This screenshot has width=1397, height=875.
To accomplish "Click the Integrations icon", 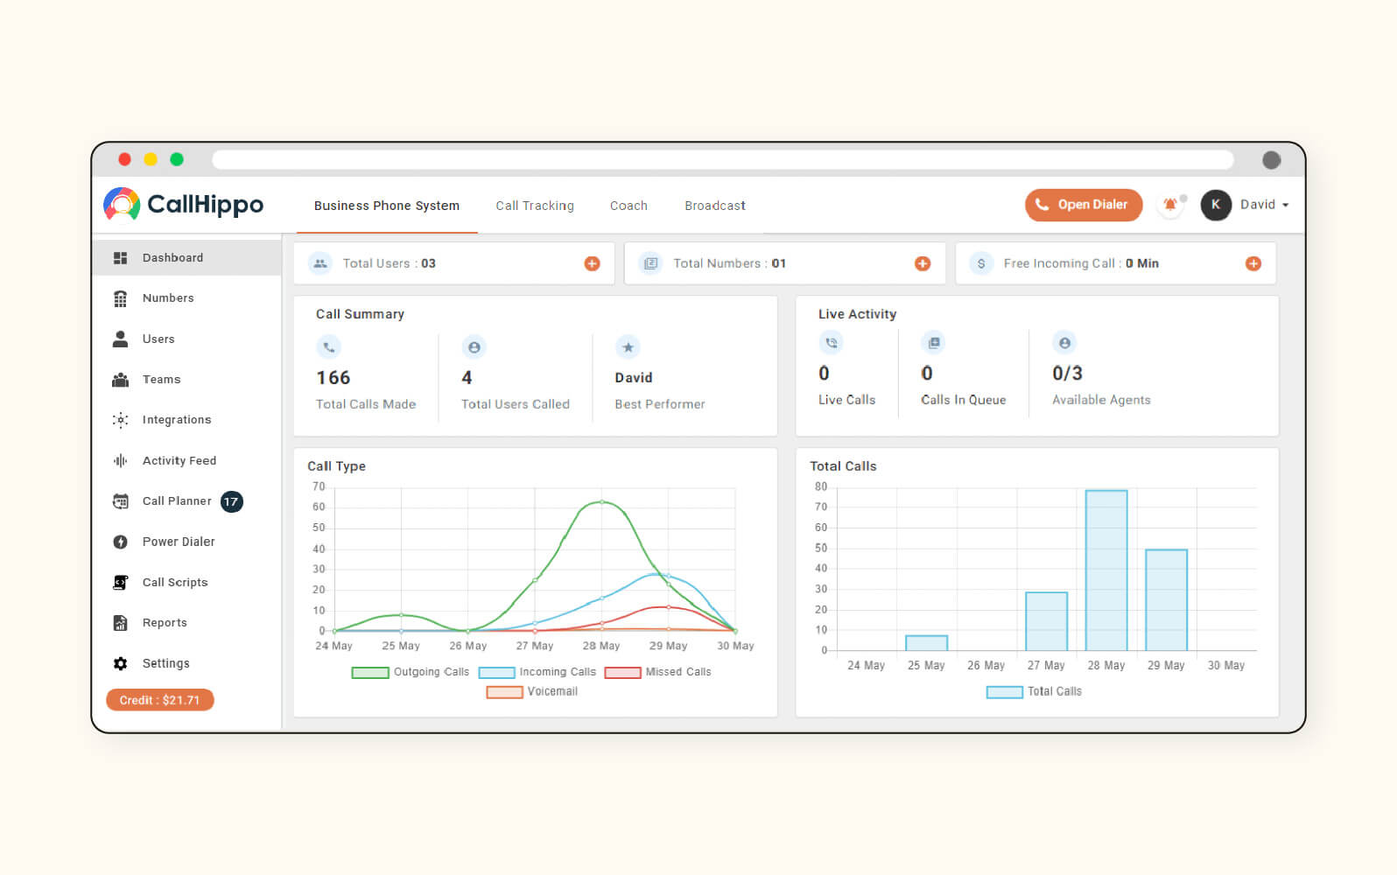I will tap(121, 420).
